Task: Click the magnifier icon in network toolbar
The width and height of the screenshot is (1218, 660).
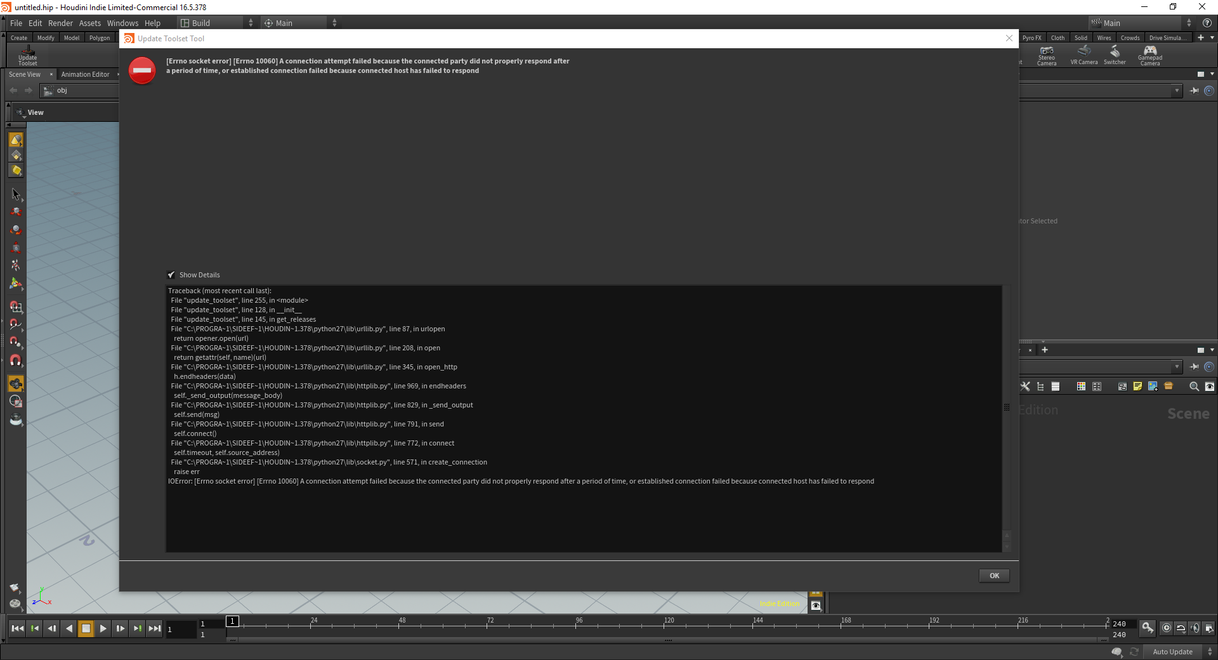Action: (1194, 386)
